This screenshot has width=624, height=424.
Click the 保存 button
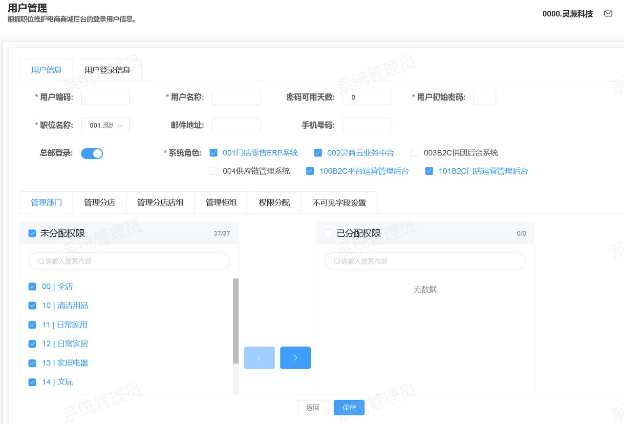(x=349, y=407)
